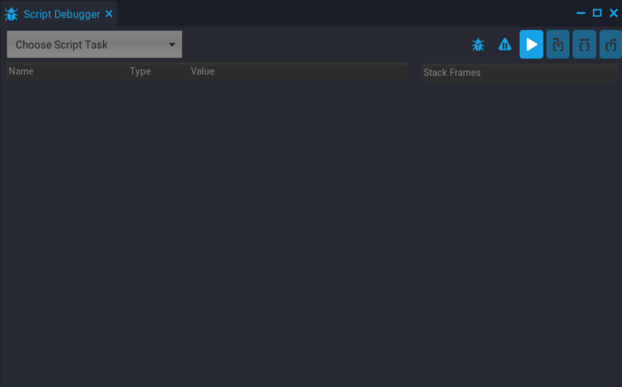The image size is (622, 387).
Task: Toggle the bug icon to enable debugging
Action: point(478,44)
